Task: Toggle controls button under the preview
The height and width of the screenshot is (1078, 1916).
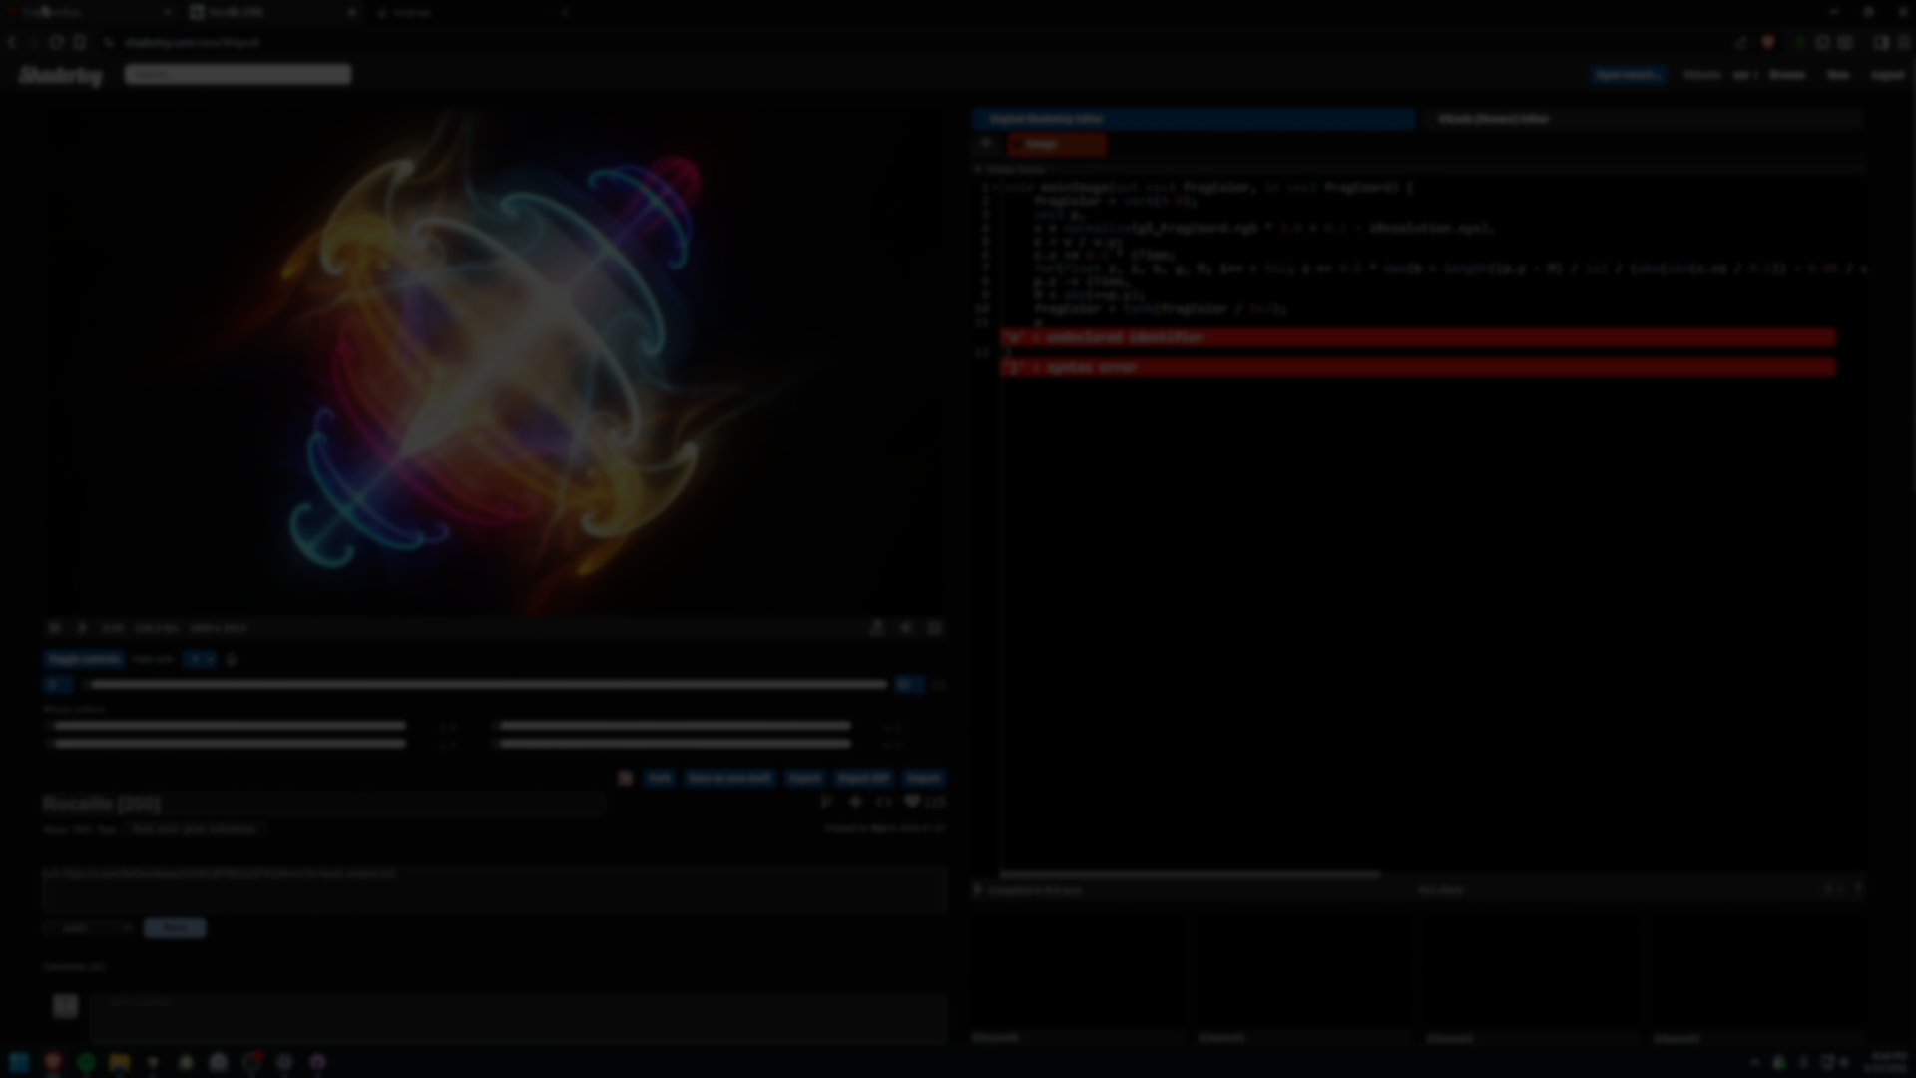Action: 84,659
